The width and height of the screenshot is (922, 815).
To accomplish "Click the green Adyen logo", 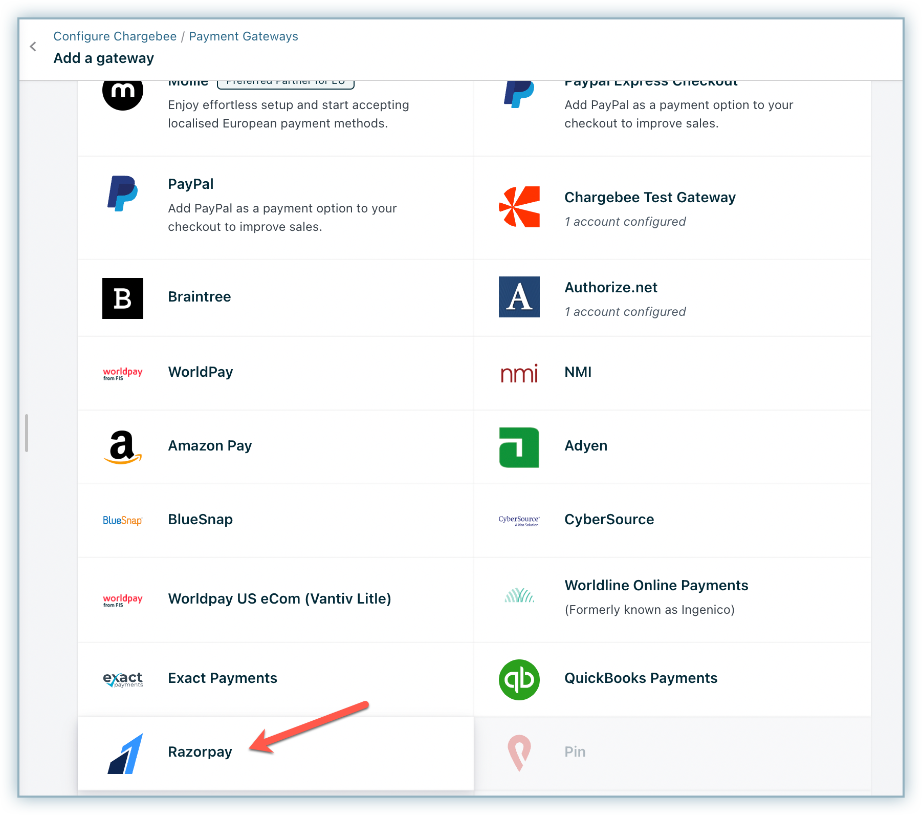I will (x=519, y=447).
